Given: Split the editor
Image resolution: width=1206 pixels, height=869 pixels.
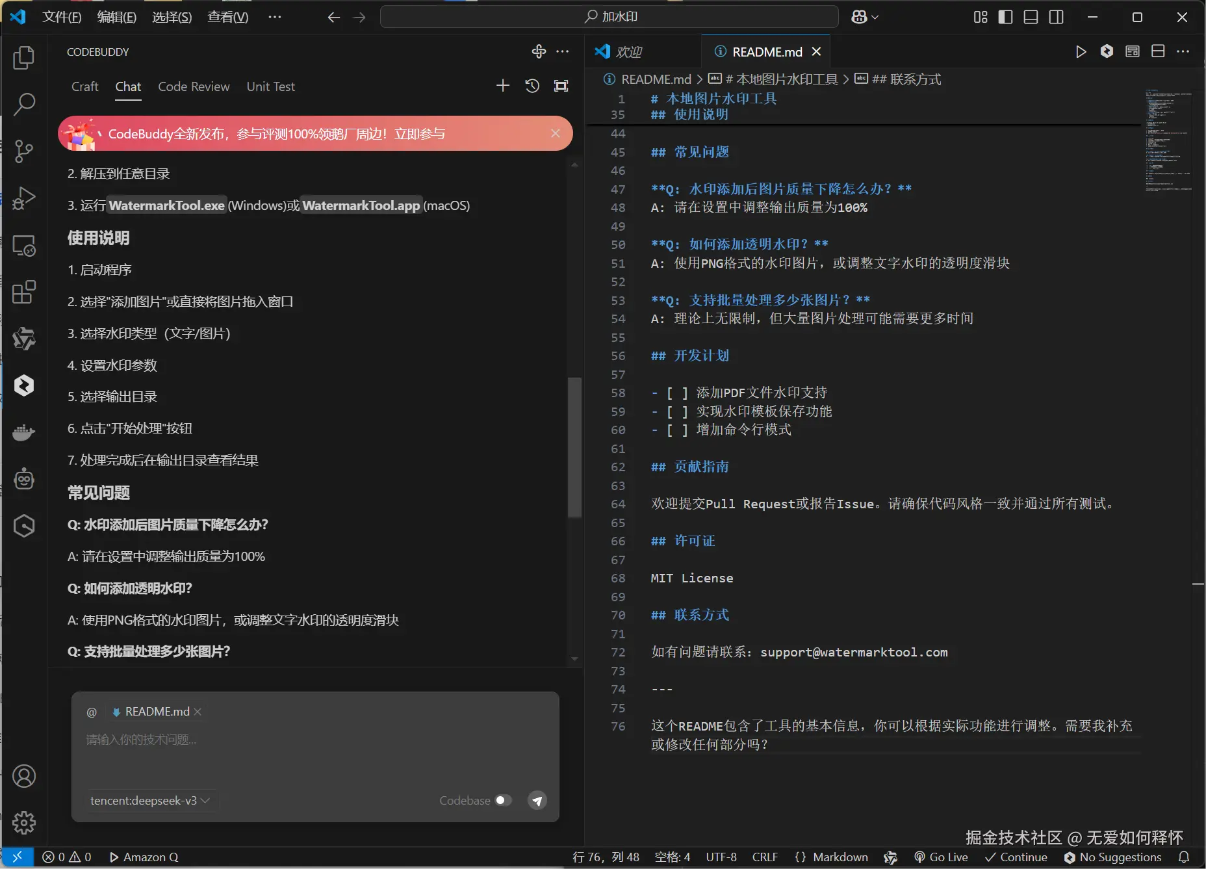Looking at the screenshot, I should coord(1158,51).
